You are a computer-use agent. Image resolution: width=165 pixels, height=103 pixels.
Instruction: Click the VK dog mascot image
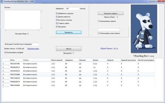point(144,29)
